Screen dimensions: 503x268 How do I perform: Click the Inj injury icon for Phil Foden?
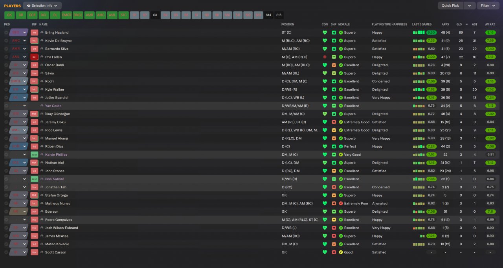click(x=34, y=57)
